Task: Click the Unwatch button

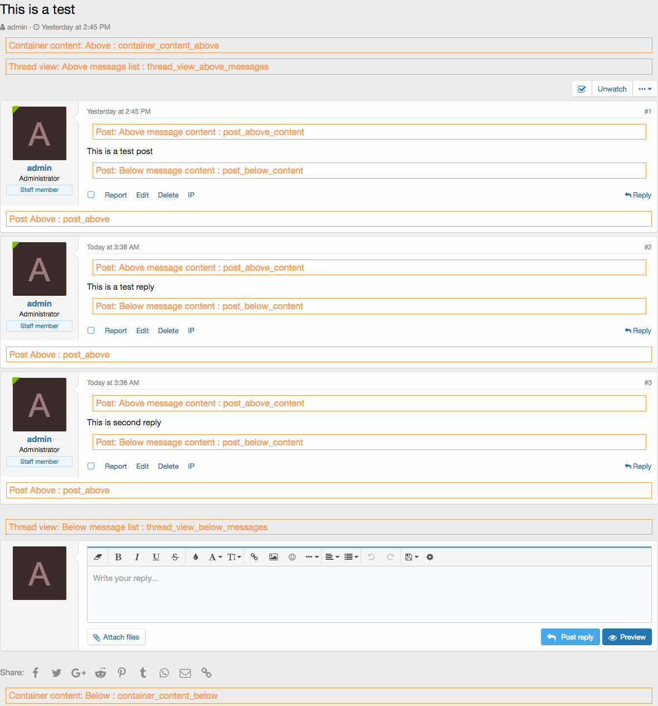Action: [x=612, y=89]
